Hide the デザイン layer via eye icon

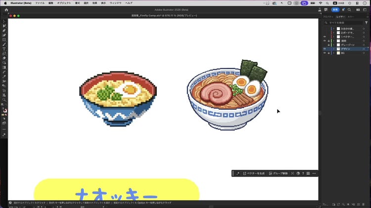[325, 49]
